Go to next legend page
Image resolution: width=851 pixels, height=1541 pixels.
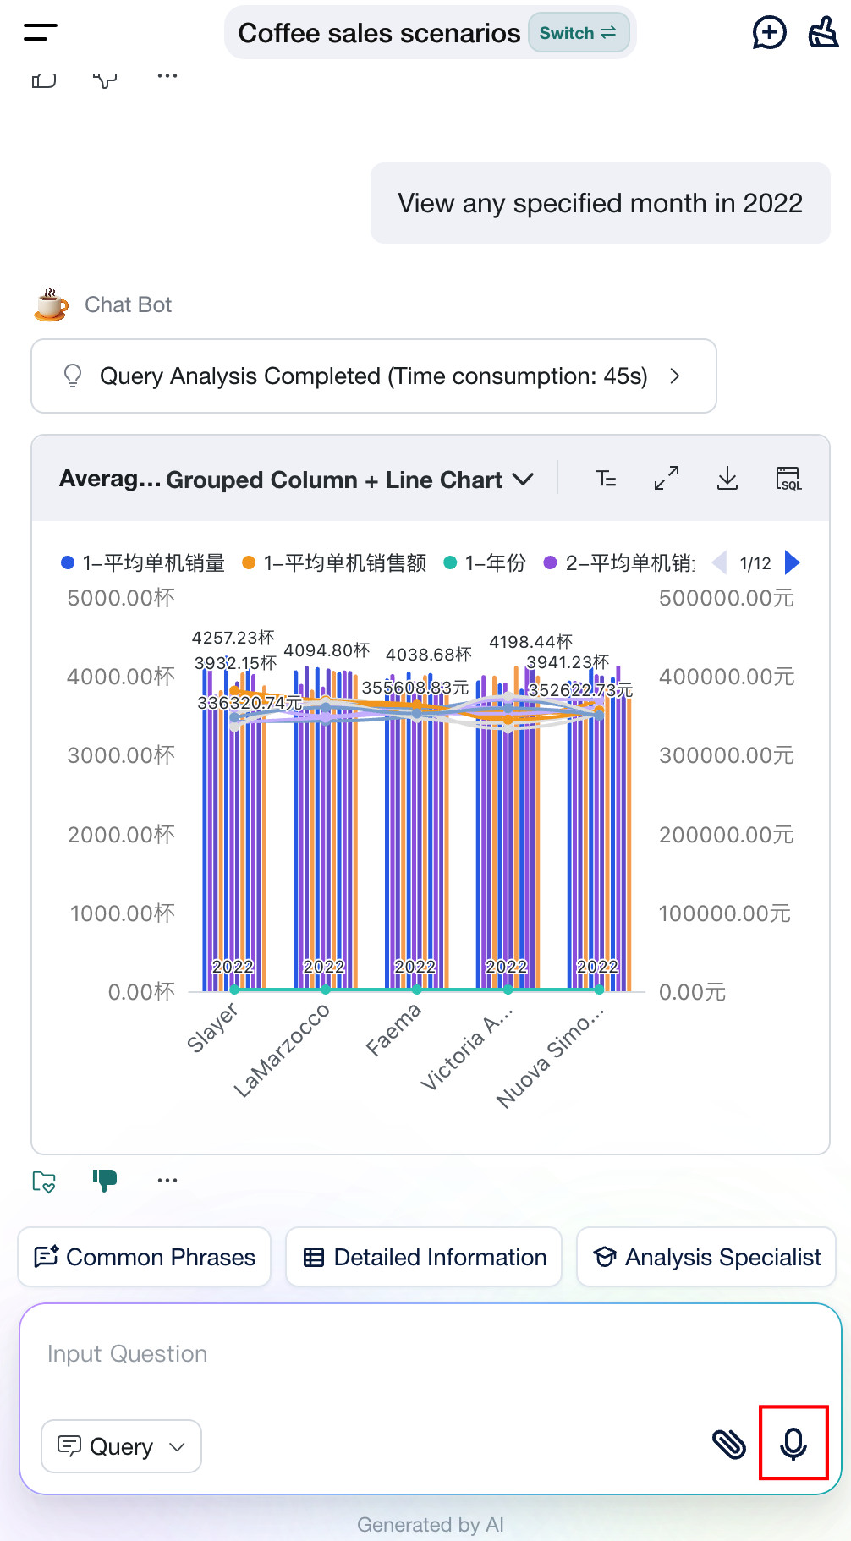pos(792,562)
